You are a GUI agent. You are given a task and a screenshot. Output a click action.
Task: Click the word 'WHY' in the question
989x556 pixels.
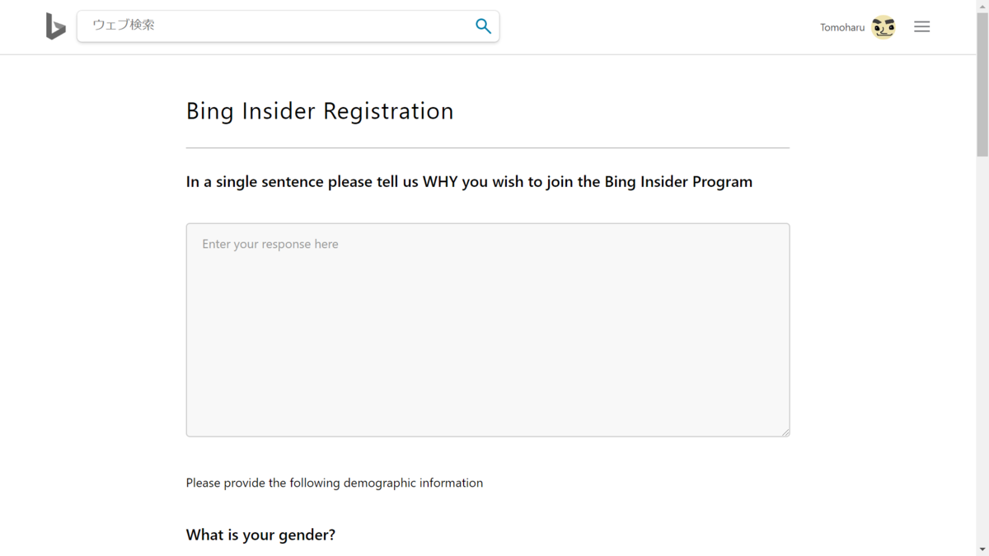click(440, 182)
